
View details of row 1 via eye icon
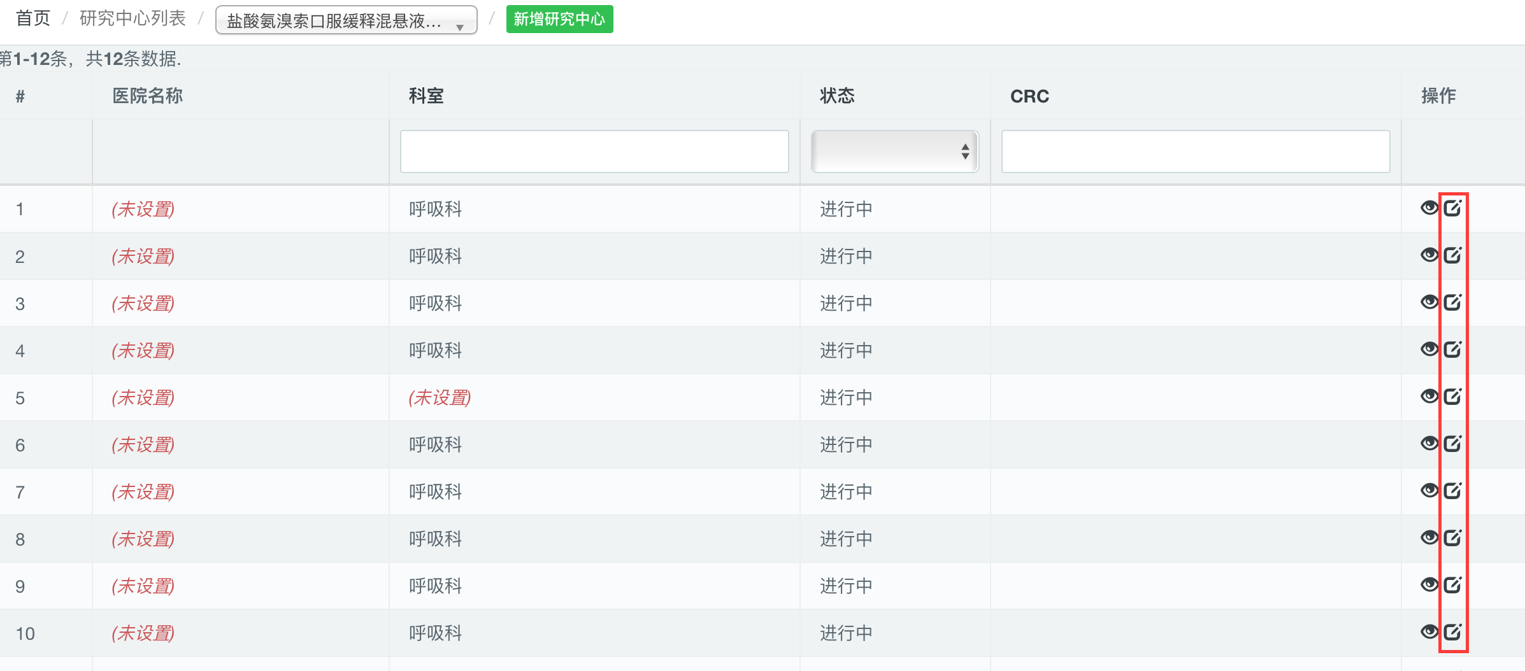(1429, 208)
